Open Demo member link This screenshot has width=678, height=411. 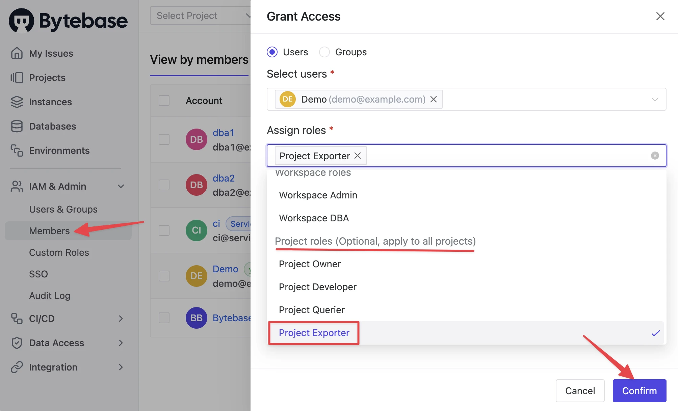coord(226,269)
